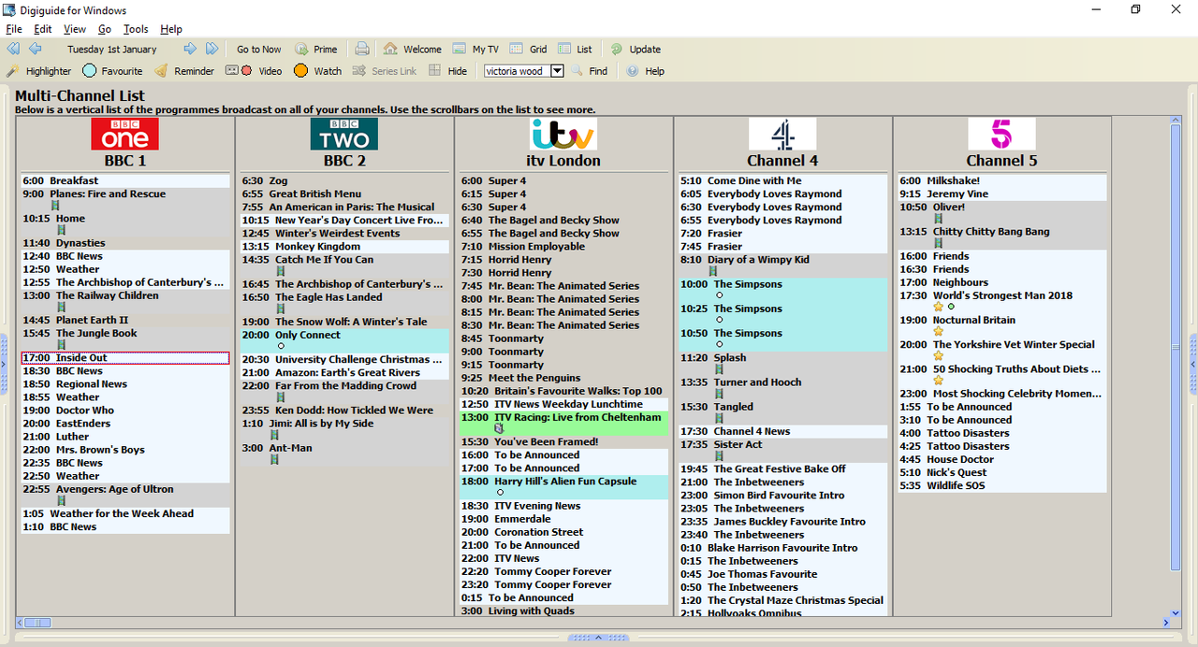The width and height of the screenshot is (1198, 647).
Task: Click into victoria wood search field
Action: (517, 71)
